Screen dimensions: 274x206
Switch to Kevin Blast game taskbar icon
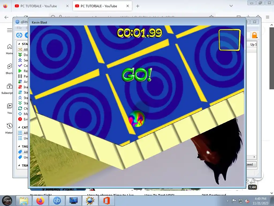(90, 201)
